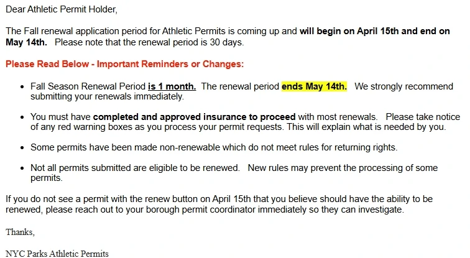
Task: Click the underlined 'is 1 month.' text
Action: (172, 86)
